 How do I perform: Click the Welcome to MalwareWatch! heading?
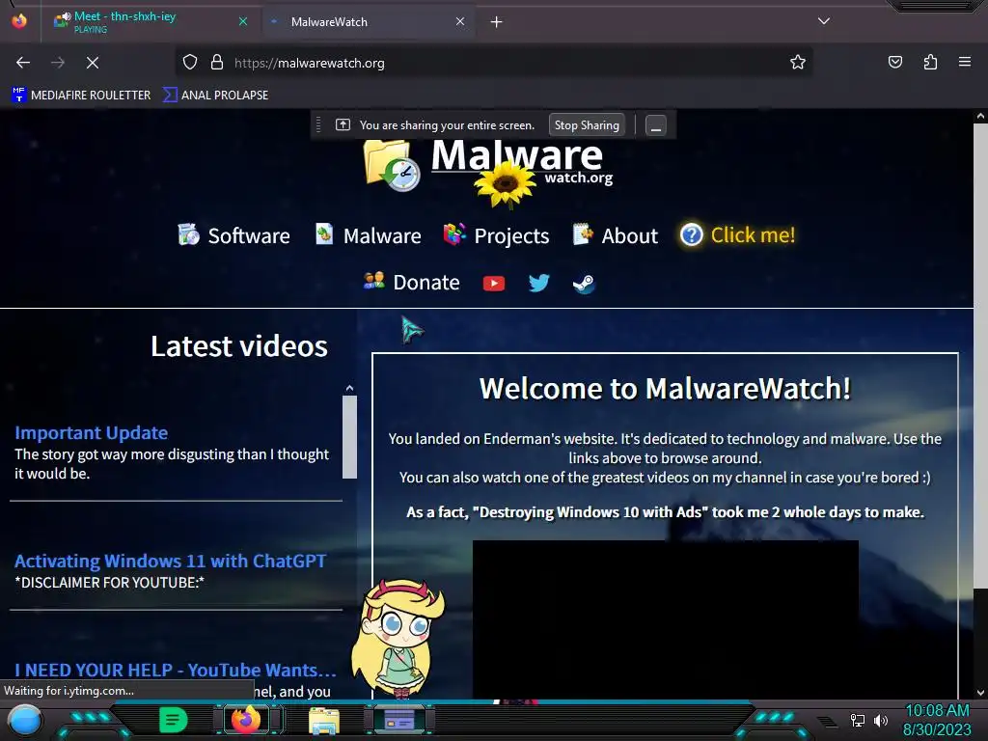tap(666, 388)
